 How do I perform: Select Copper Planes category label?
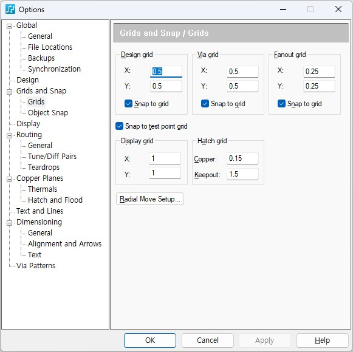[x=39, y=178]
